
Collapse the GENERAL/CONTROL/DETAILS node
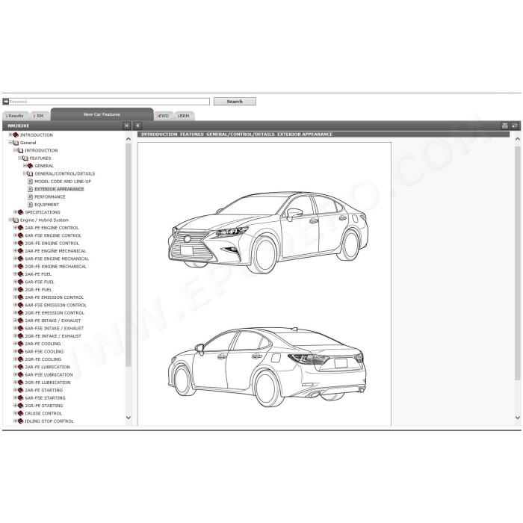(25, 173)
